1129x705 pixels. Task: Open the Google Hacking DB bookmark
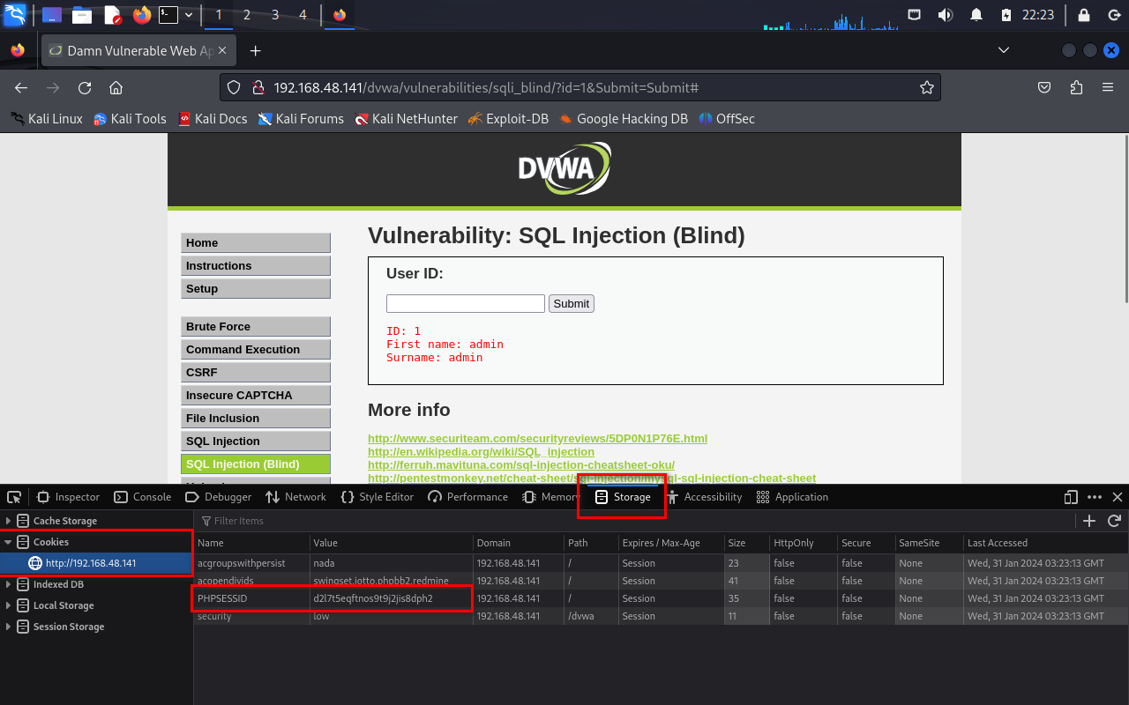pyautogui.click(x=623, y=118)
